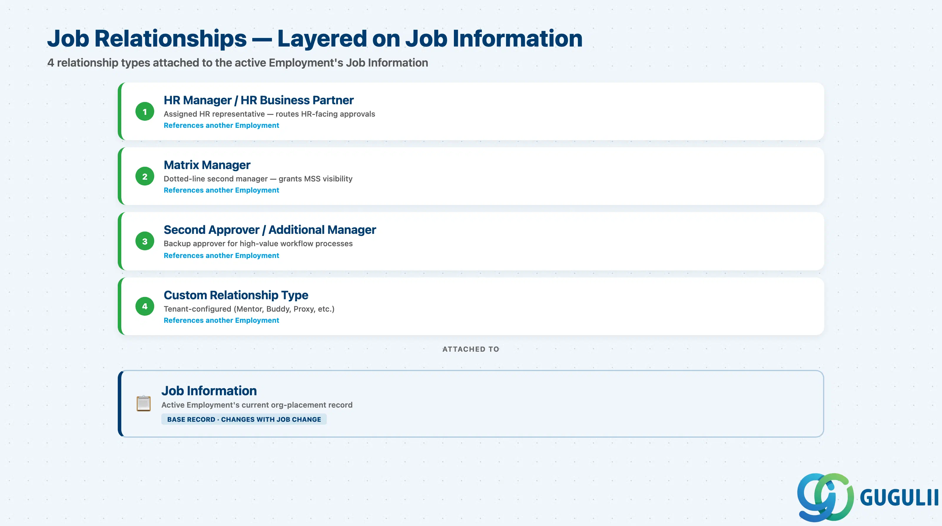Click 'Dotted-line second manager' description text

point(258,178)
